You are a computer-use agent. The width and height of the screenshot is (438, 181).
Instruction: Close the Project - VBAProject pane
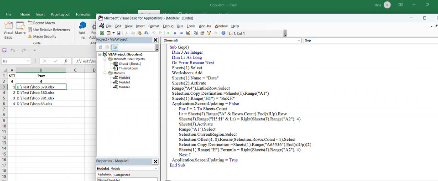pos(156,40)
